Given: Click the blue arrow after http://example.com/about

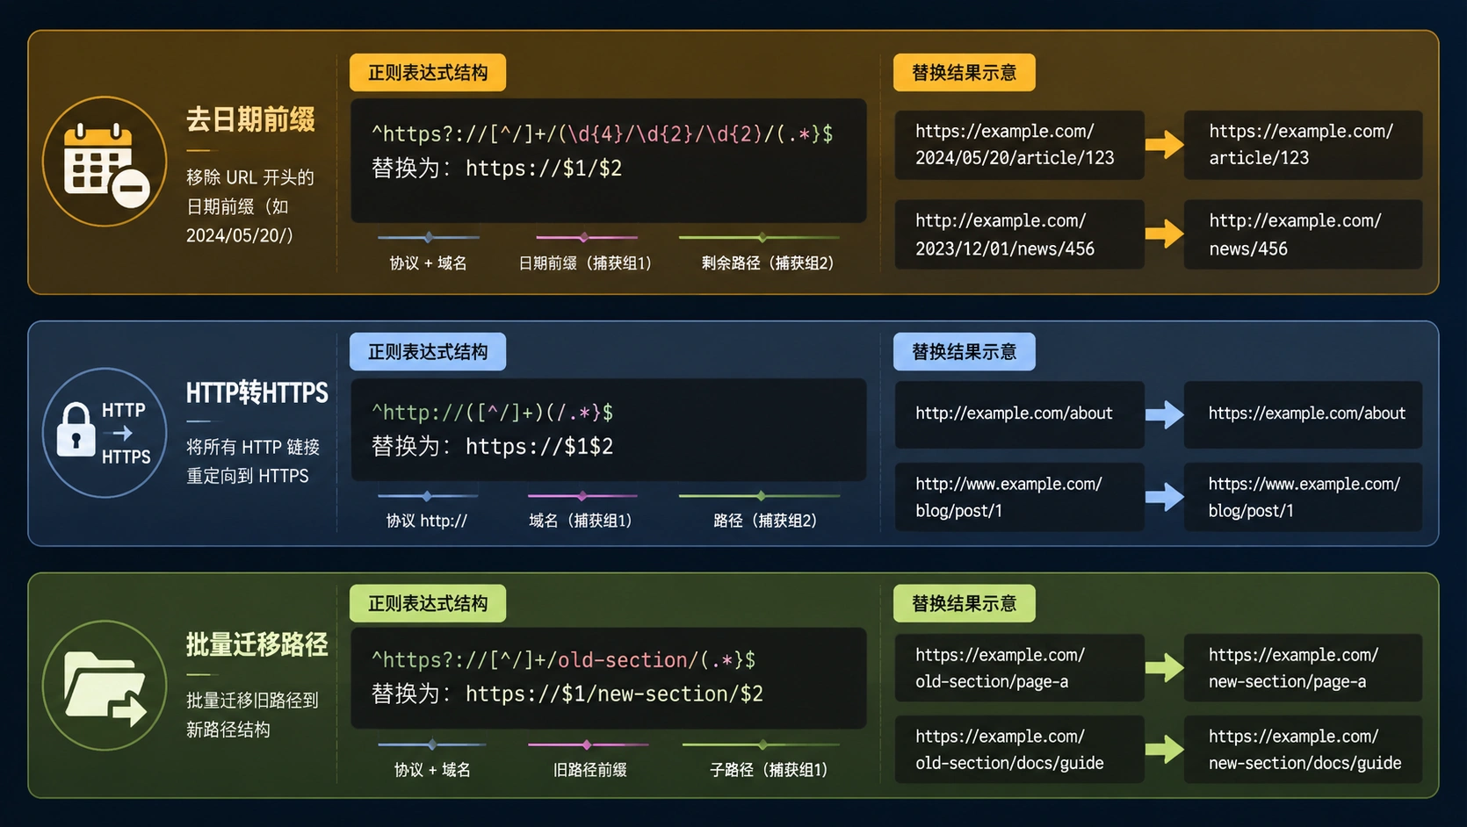Looking at the screenshot, I should (1164, 413).
